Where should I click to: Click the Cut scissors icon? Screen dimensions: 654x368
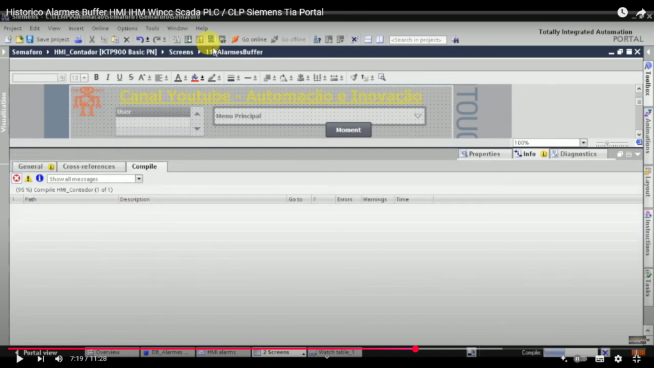[92, 40]
